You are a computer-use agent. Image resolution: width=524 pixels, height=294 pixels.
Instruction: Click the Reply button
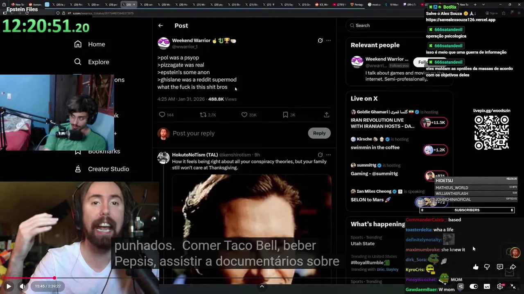319,133
